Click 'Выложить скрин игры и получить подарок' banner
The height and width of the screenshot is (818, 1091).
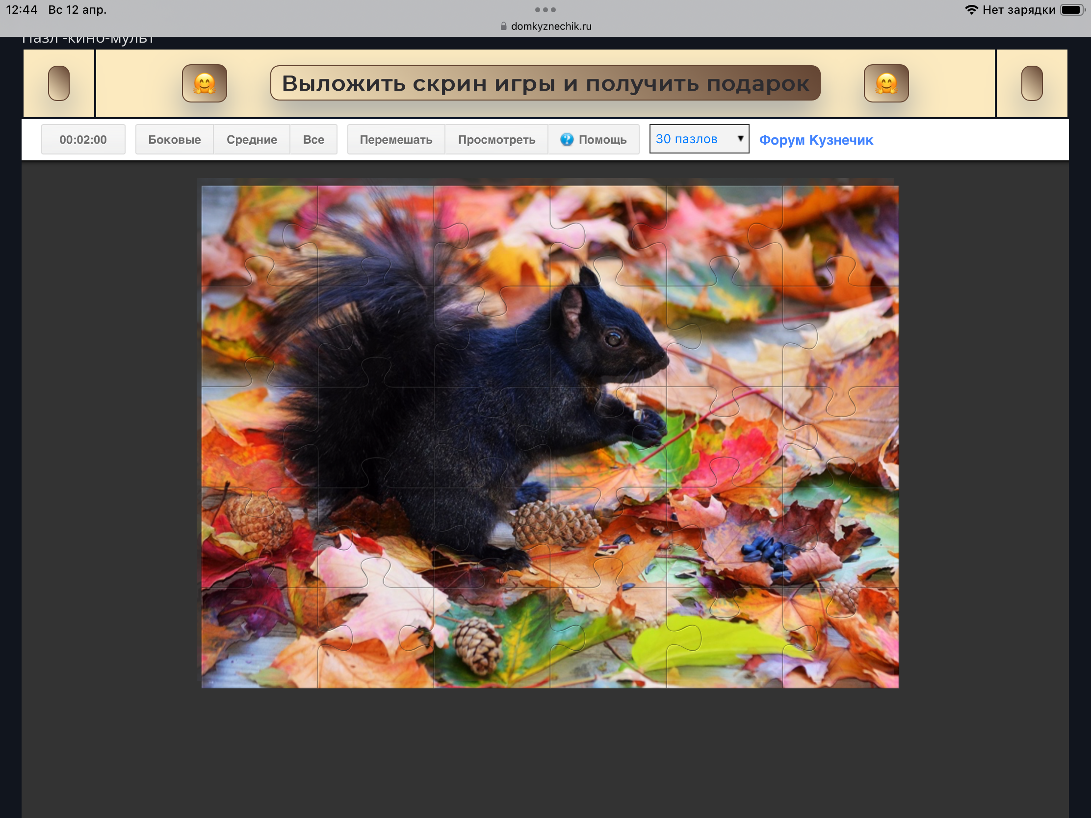tap(545, 83)
